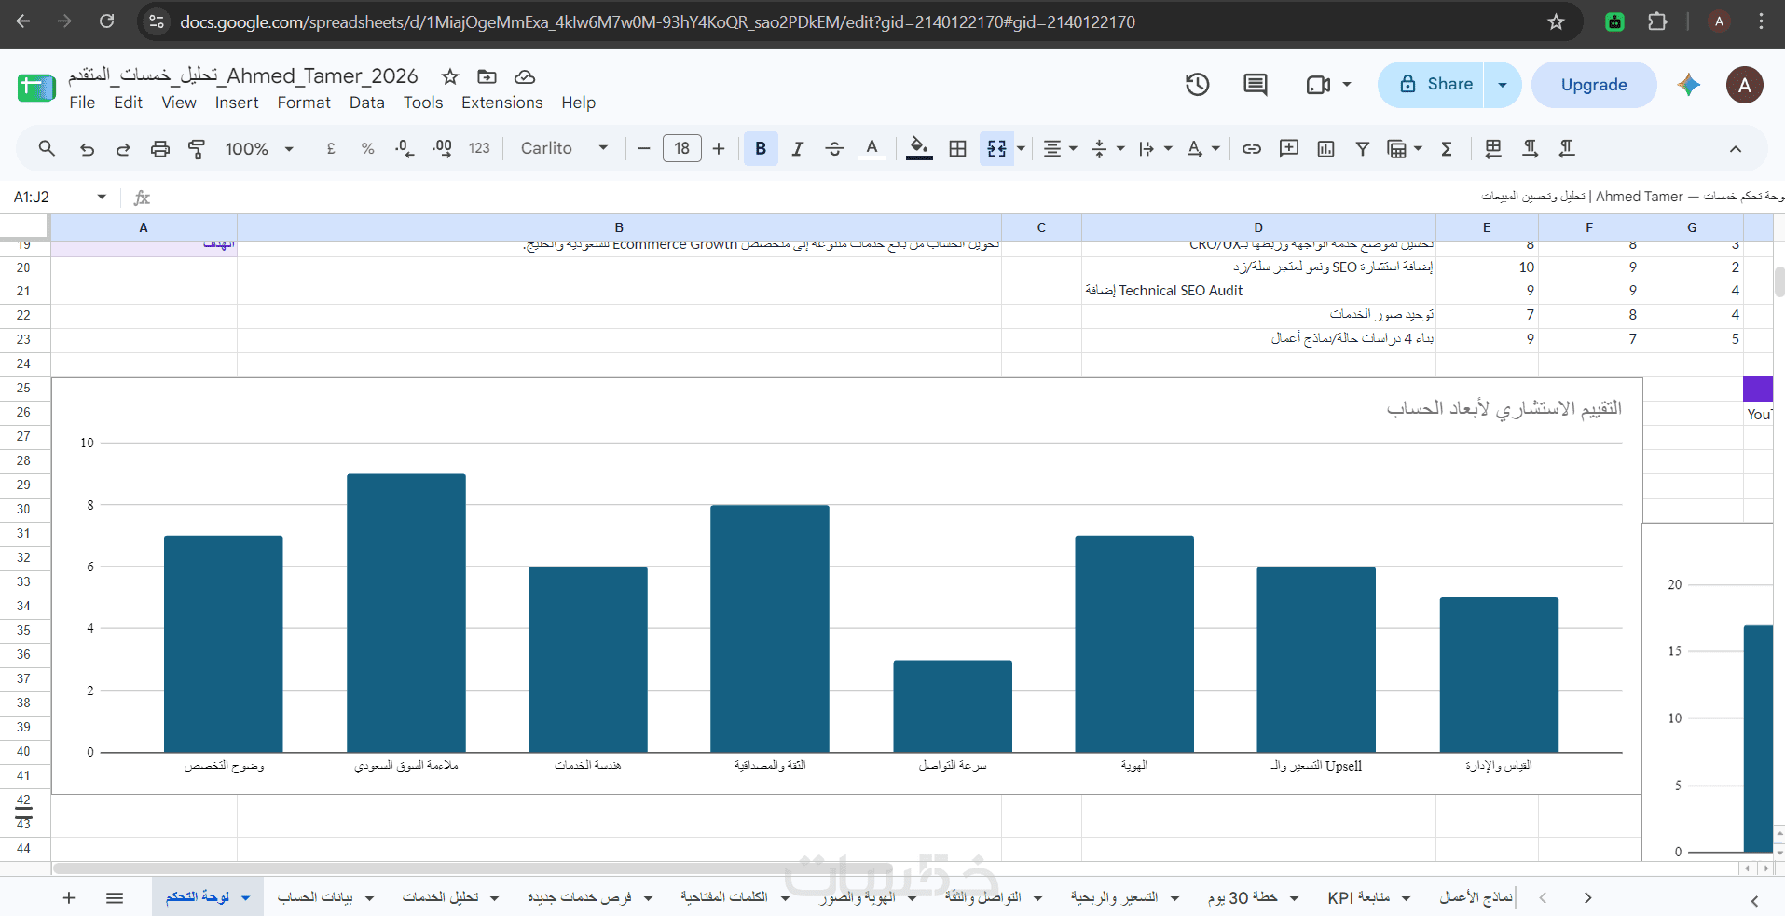Open the 123 number formats menu
Screen dimensions: 1785x916
(x=479, y=149)
